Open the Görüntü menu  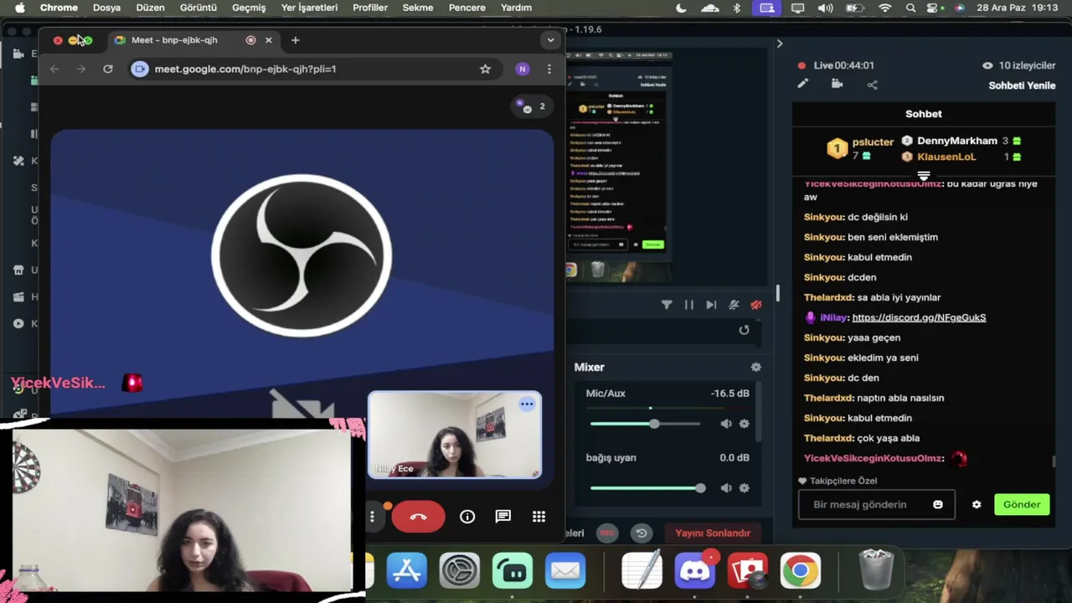[198, 8]
